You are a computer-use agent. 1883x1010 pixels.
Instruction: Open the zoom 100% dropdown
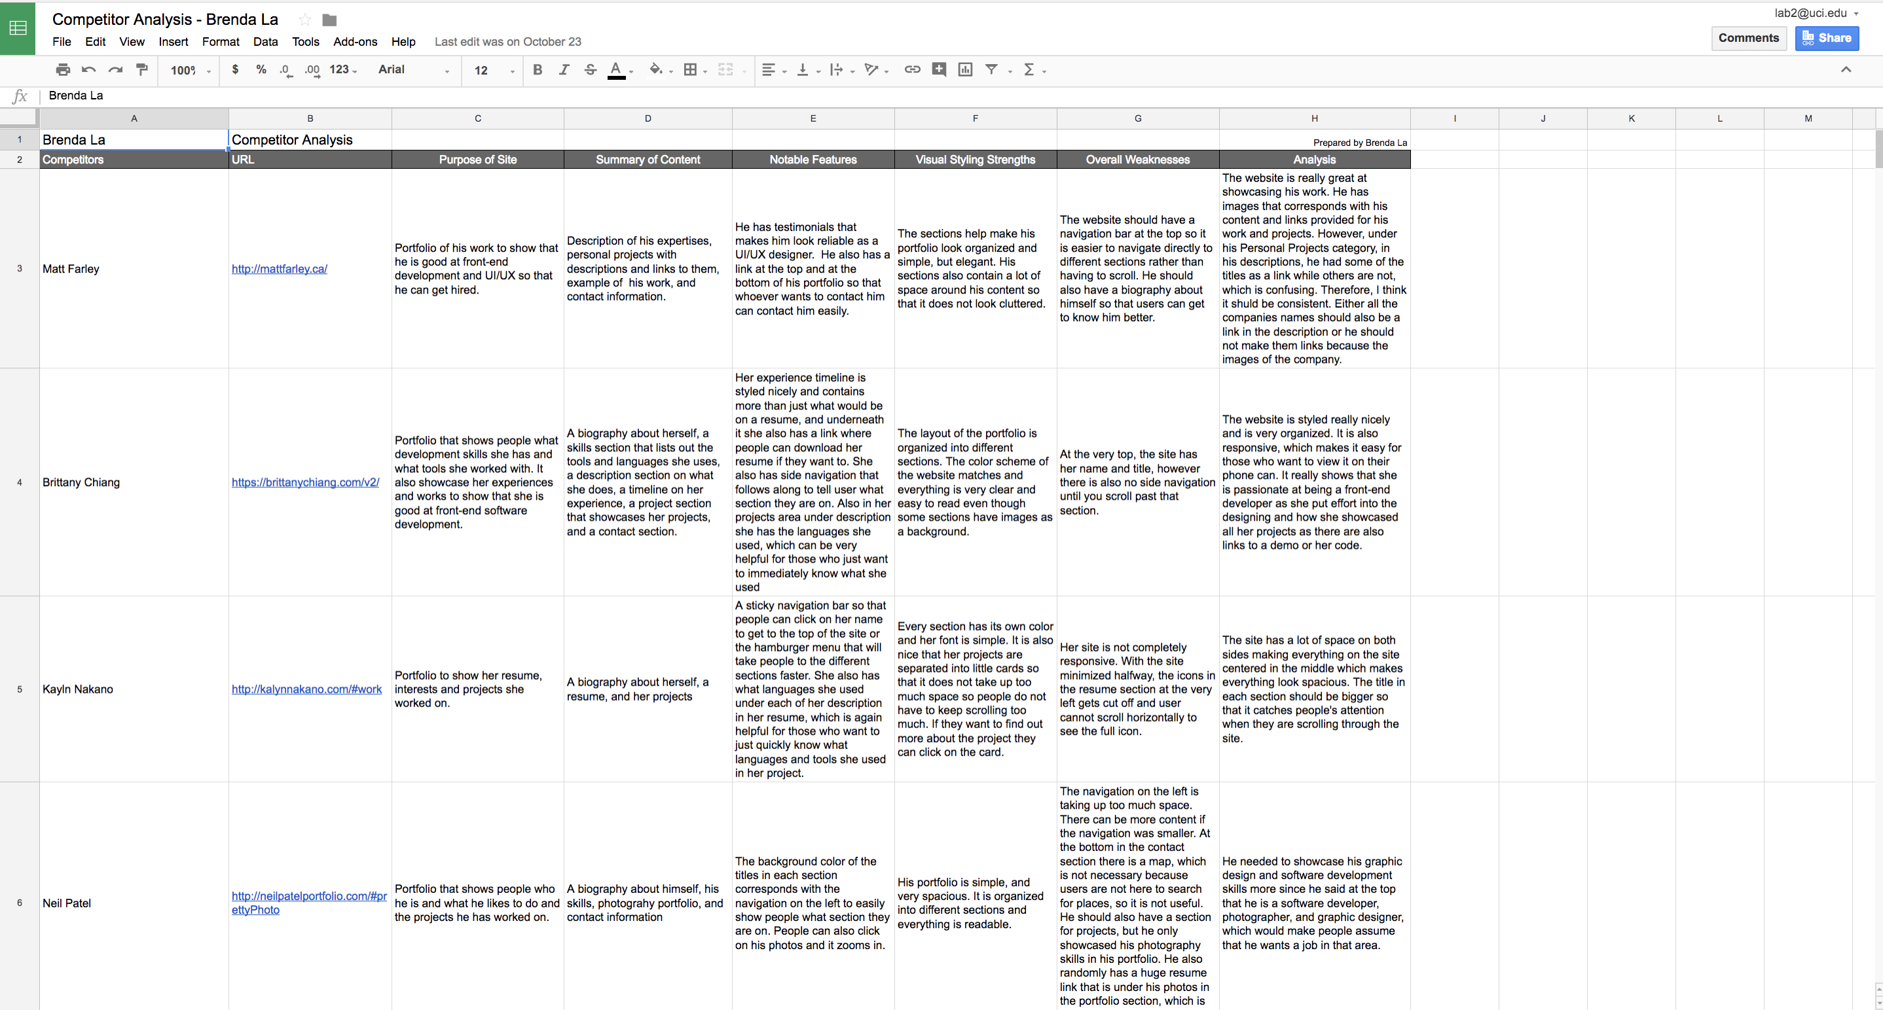pos(190,70)
